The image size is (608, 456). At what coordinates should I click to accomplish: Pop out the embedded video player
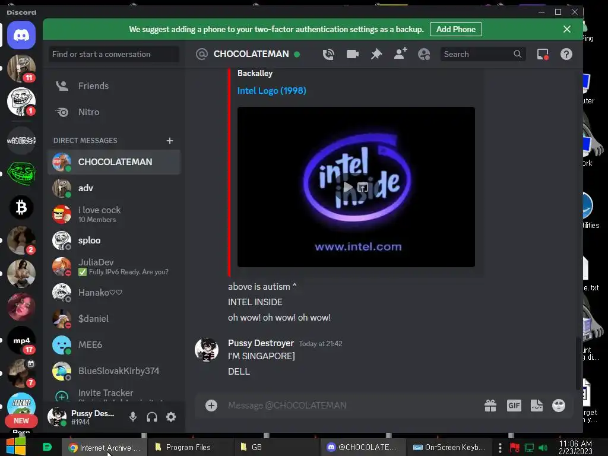click(363, 187)
